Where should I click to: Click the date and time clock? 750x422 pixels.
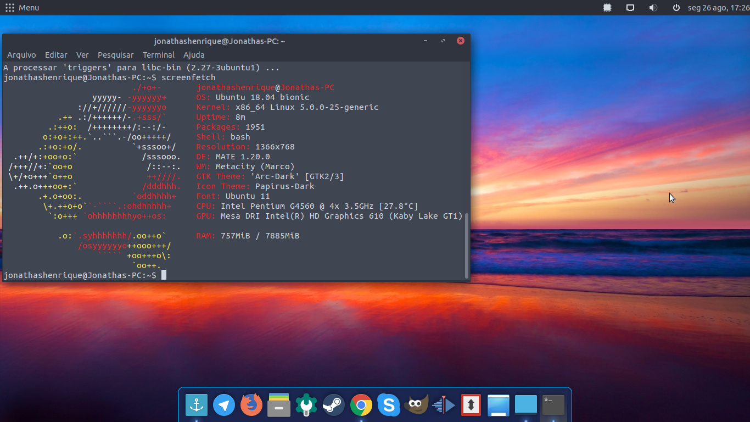pyautogui.click(x=718, y=8)
